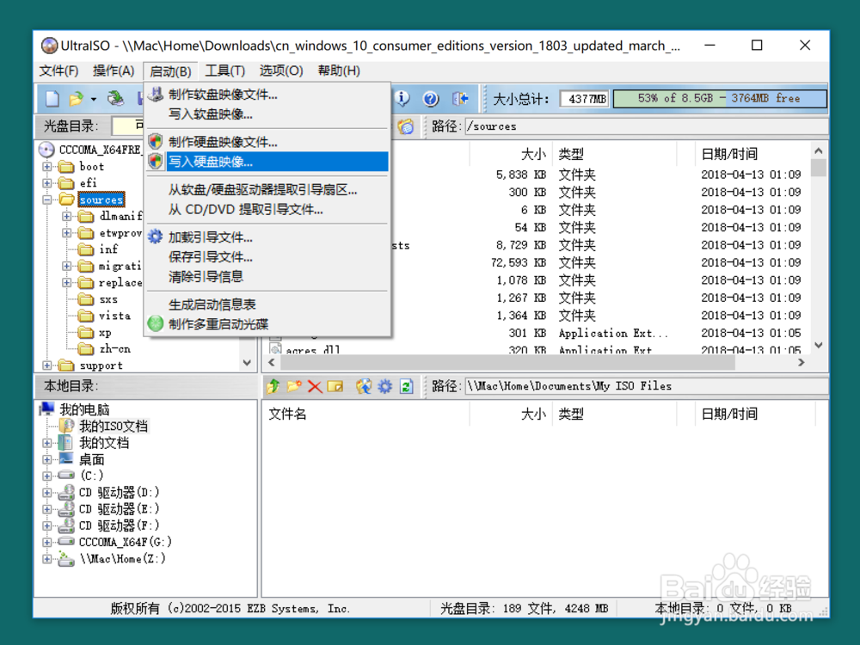The width and height of the screenshot is (860, 645).
Task: Expand the support folder node
Action: (47, 365)
